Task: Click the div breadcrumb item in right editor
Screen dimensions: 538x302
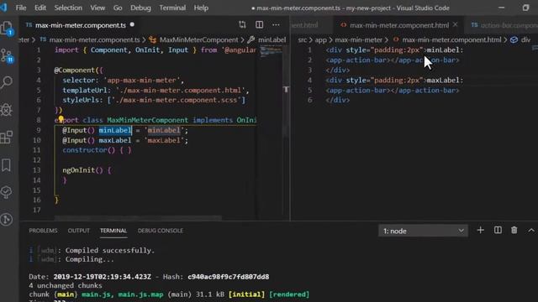Action: coord(525,39)
